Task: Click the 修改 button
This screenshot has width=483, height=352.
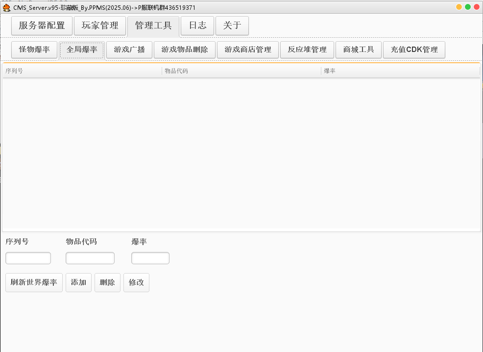Action: point(137,282)
